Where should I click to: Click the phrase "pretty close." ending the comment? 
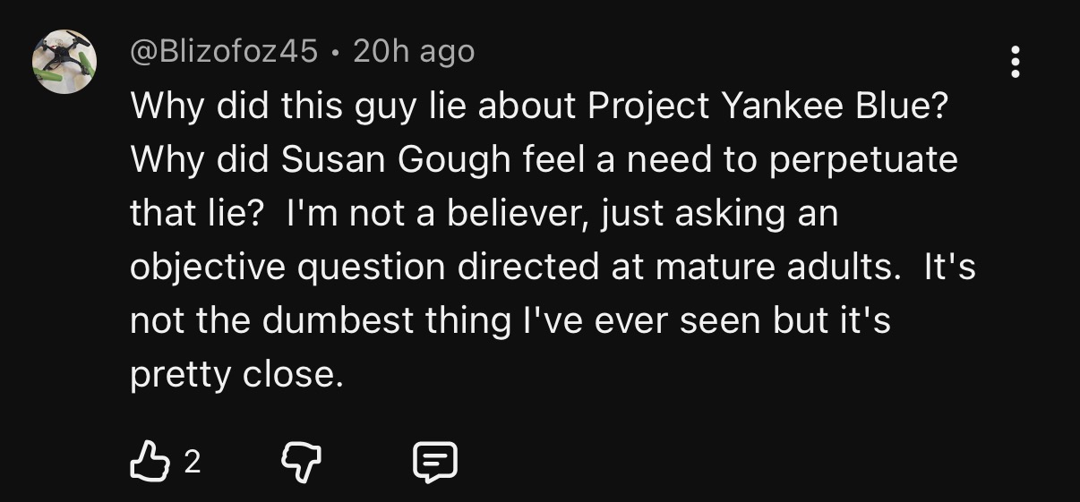click(236, 374)
